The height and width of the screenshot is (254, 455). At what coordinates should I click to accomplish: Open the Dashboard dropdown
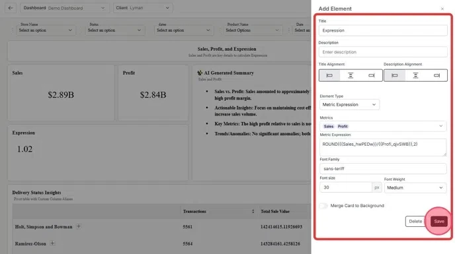point(65,8)
